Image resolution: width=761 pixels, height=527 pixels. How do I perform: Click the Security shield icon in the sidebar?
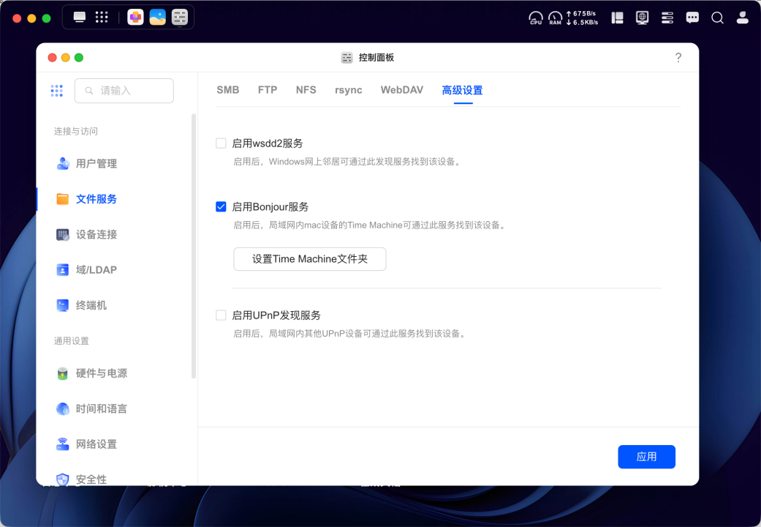coord(63,479)
